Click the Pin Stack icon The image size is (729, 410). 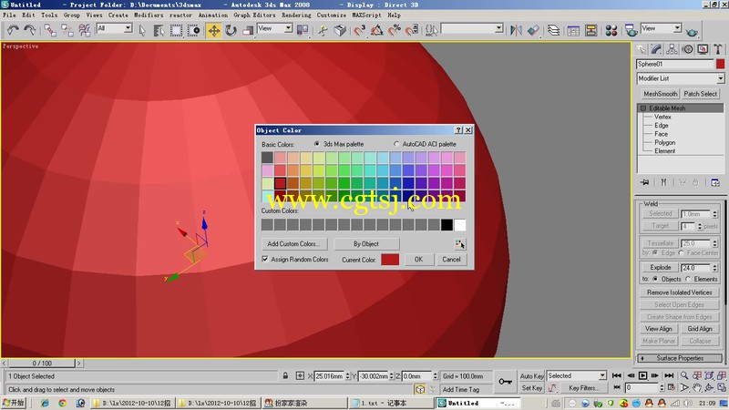(x=645, y=182)
